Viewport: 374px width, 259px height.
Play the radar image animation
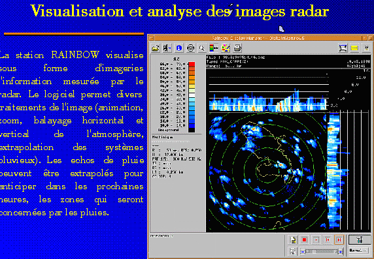(x=316, y=239)
